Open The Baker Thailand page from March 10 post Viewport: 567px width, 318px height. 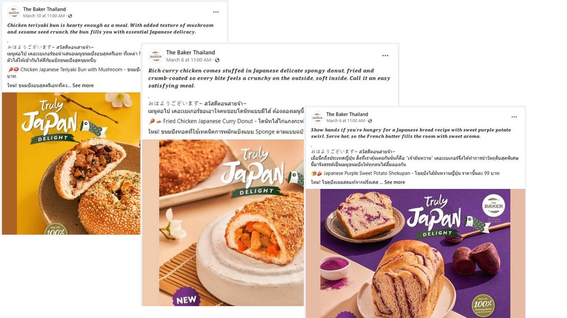click(x=44, y=9)
